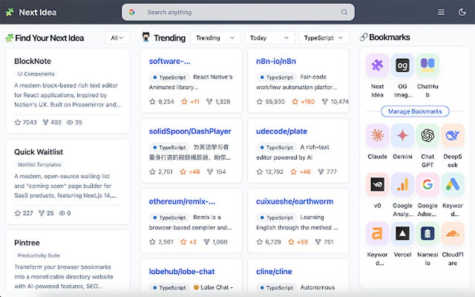Toggle dark mode with the moon icon
Image resolution: width=475 pixels, height=297 pixels.
click(462, 12)
